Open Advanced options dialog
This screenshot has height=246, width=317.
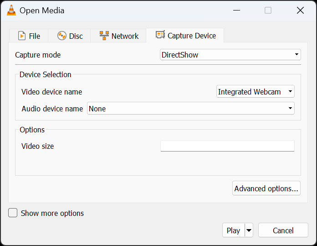(266, 188)
